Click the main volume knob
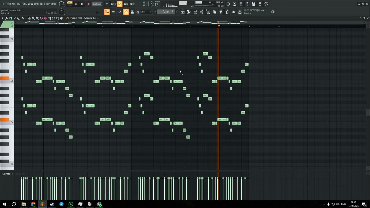370x208 pixels. pos(61,4)
